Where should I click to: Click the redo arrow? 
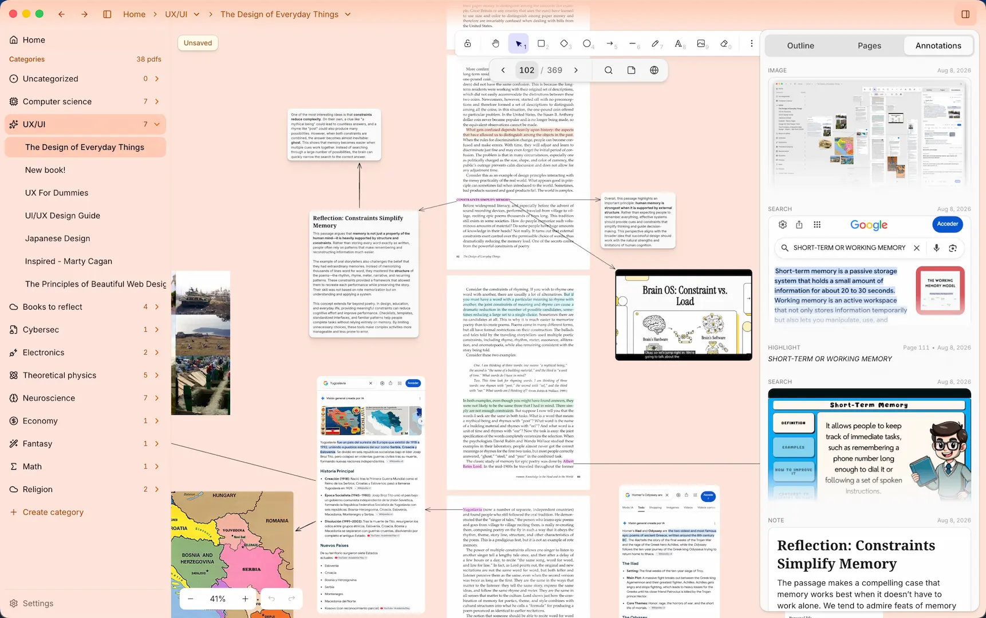click(x=291, y=599)
